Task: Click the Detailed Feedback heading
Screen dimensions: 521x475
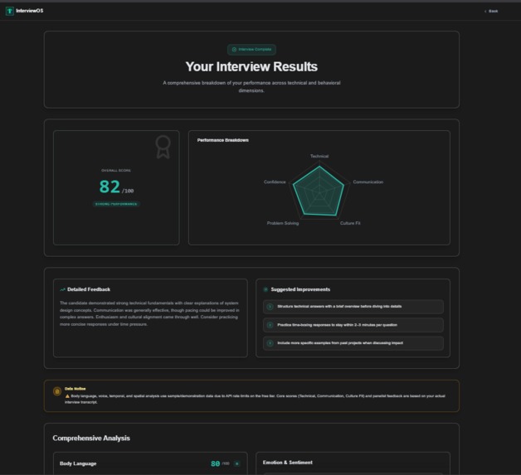Action: click(89, 289)
